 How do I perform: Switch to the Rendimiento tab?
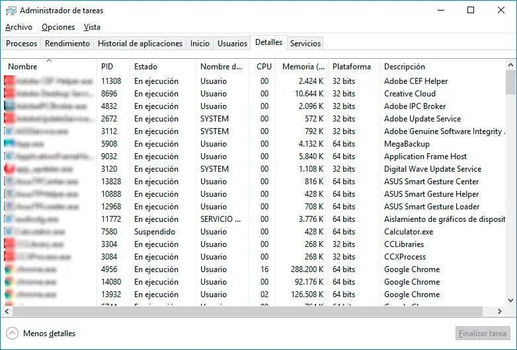click(x=67, y=44)
